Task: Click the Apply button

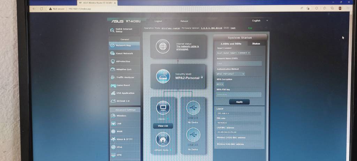Action: pyautogui.click(x=239, y=102)
